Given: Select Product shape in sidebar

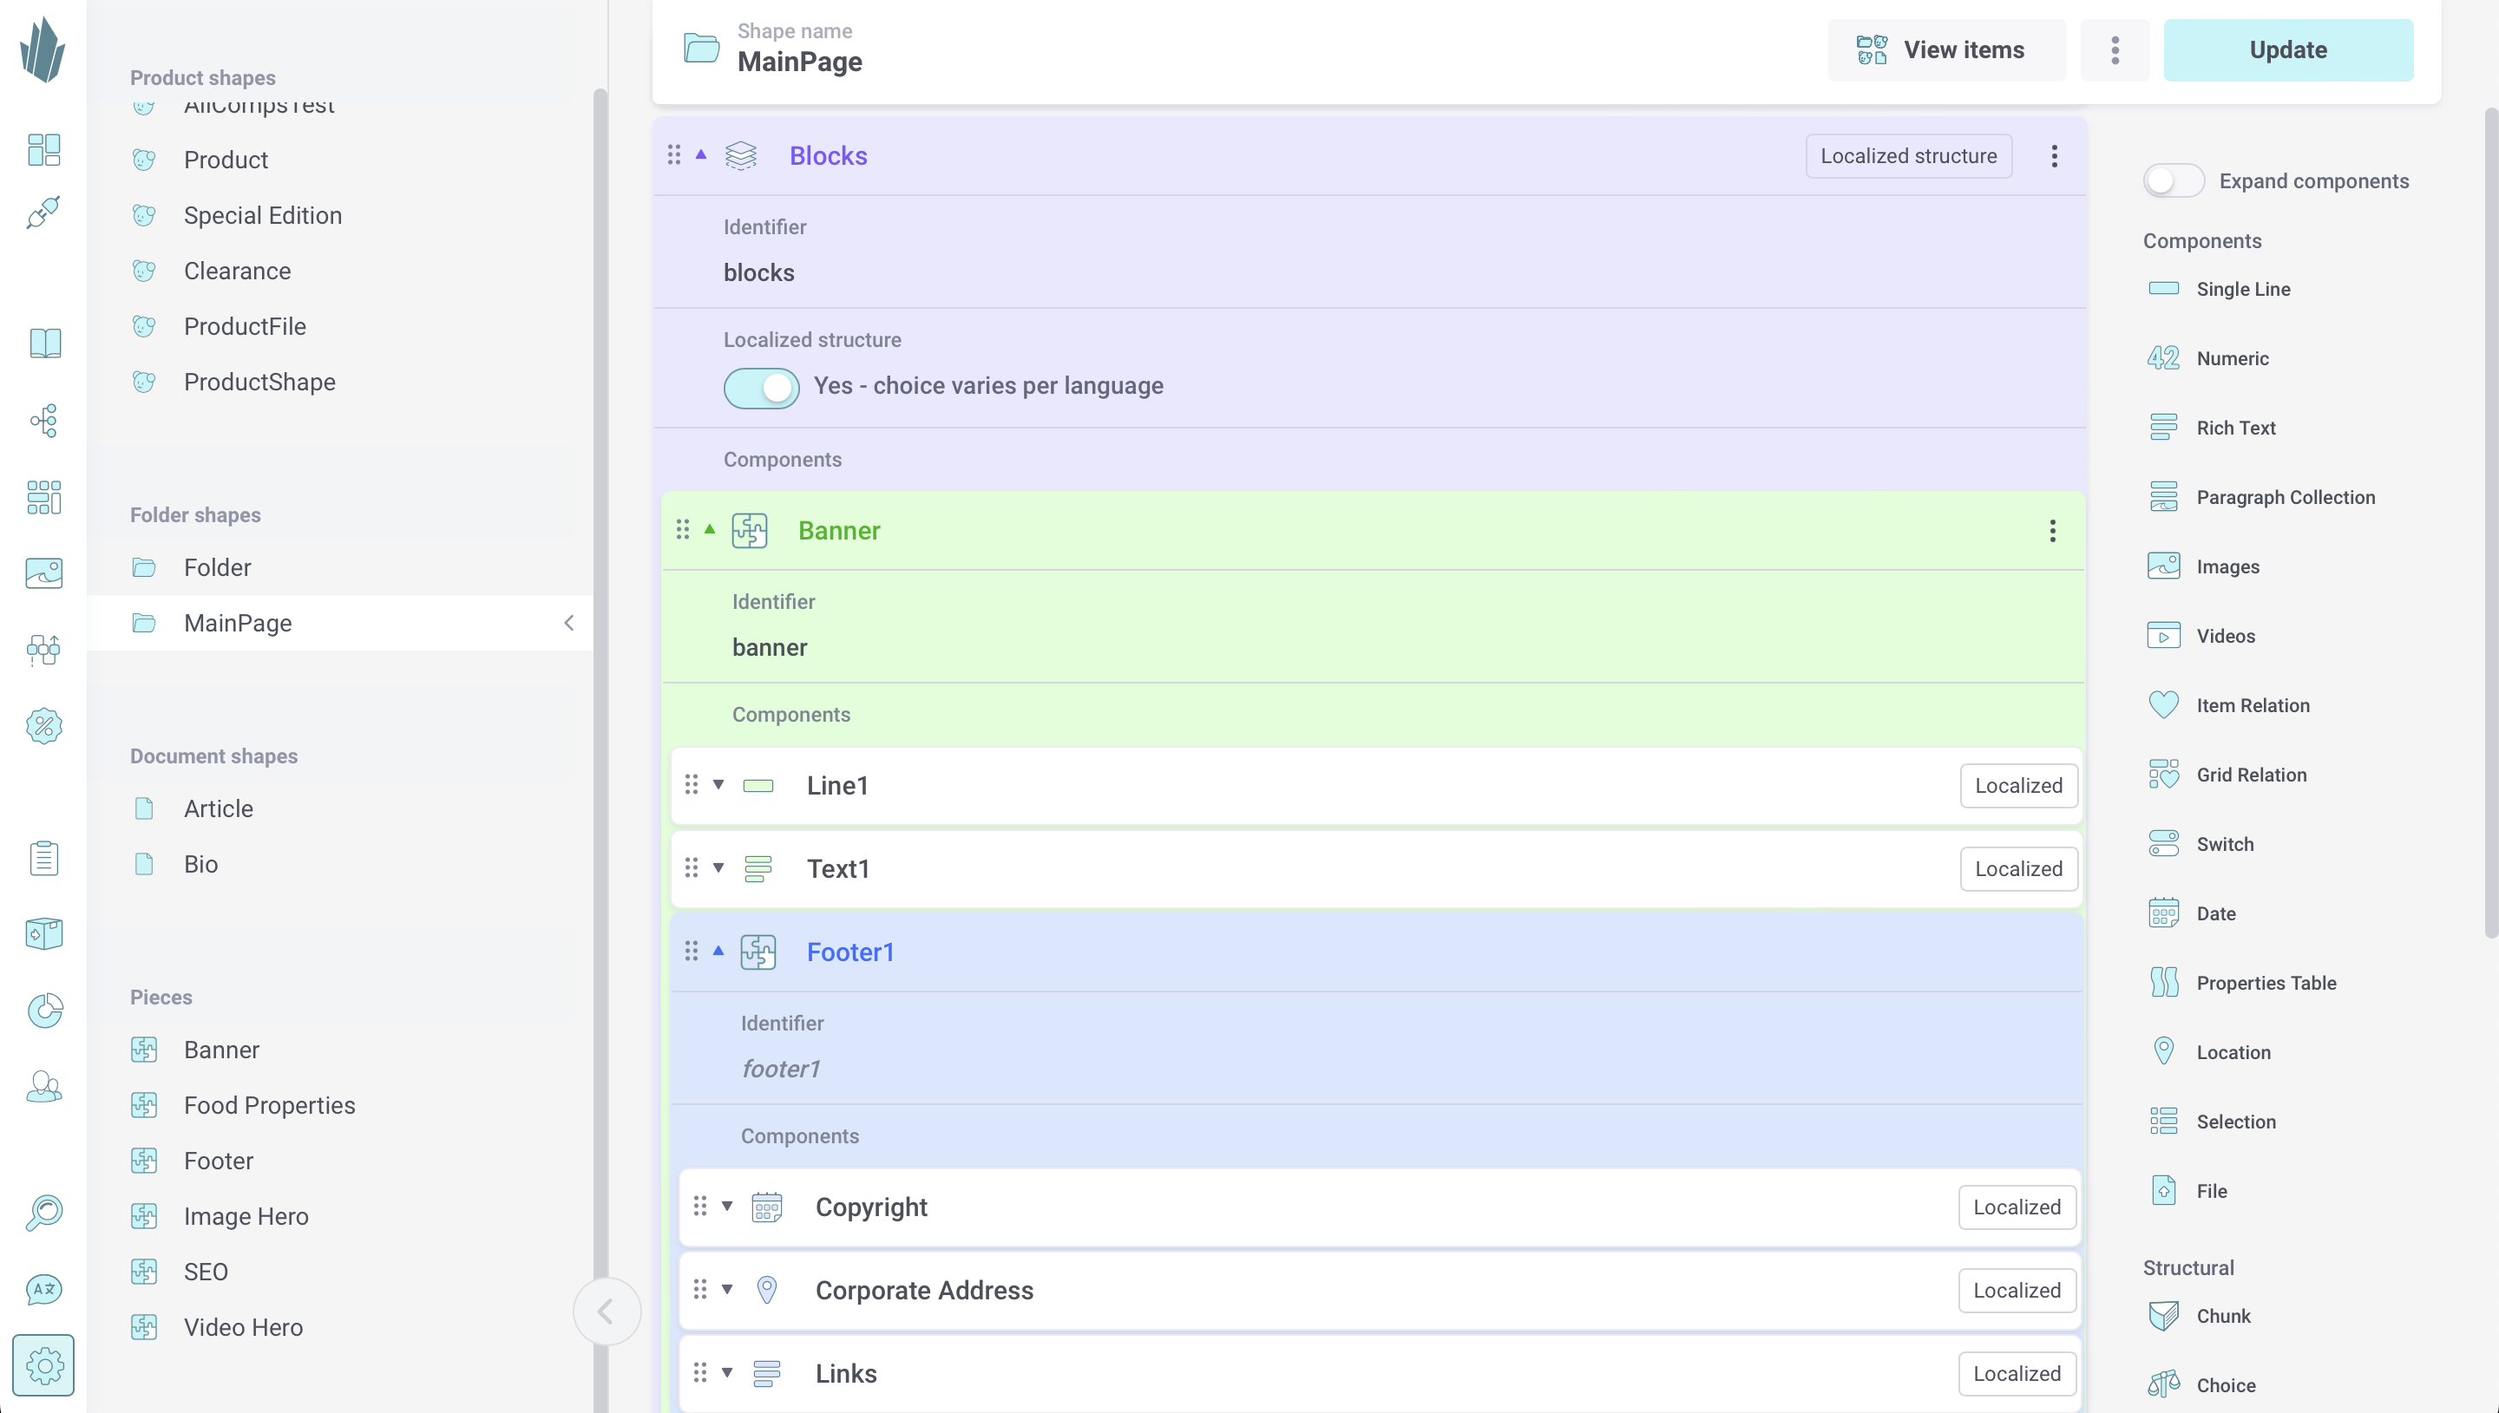Looking at the screenshot, I should coord(339,159).
